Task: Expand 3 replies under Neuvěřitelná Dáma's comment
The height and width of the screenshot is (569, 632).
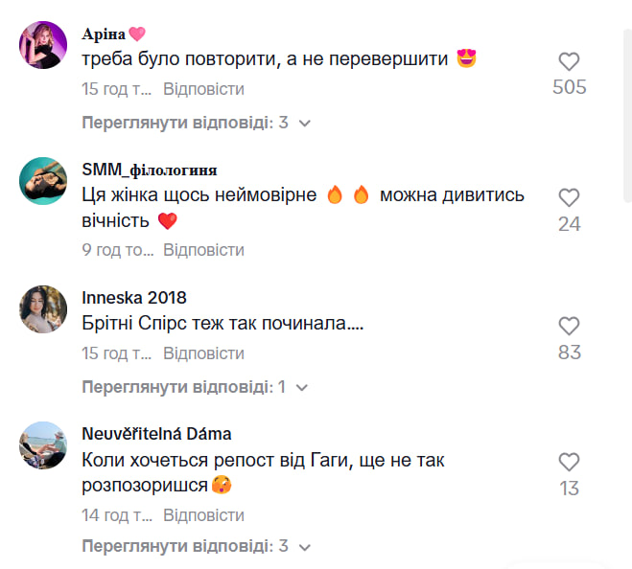Action: 196,547
